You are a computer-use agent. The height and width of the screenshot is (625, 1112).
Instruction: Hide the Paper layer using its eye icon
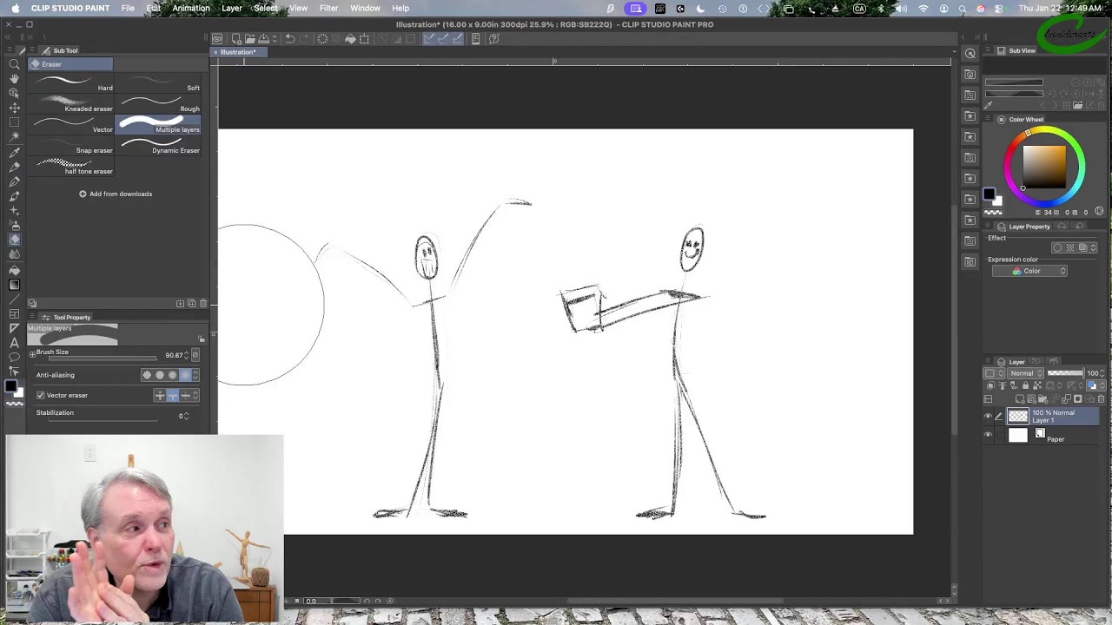click(x=988, y=435)
